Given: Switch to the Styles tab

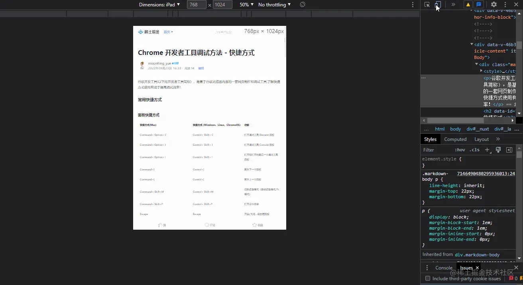Looking at the screenshot, I should 430,139.
